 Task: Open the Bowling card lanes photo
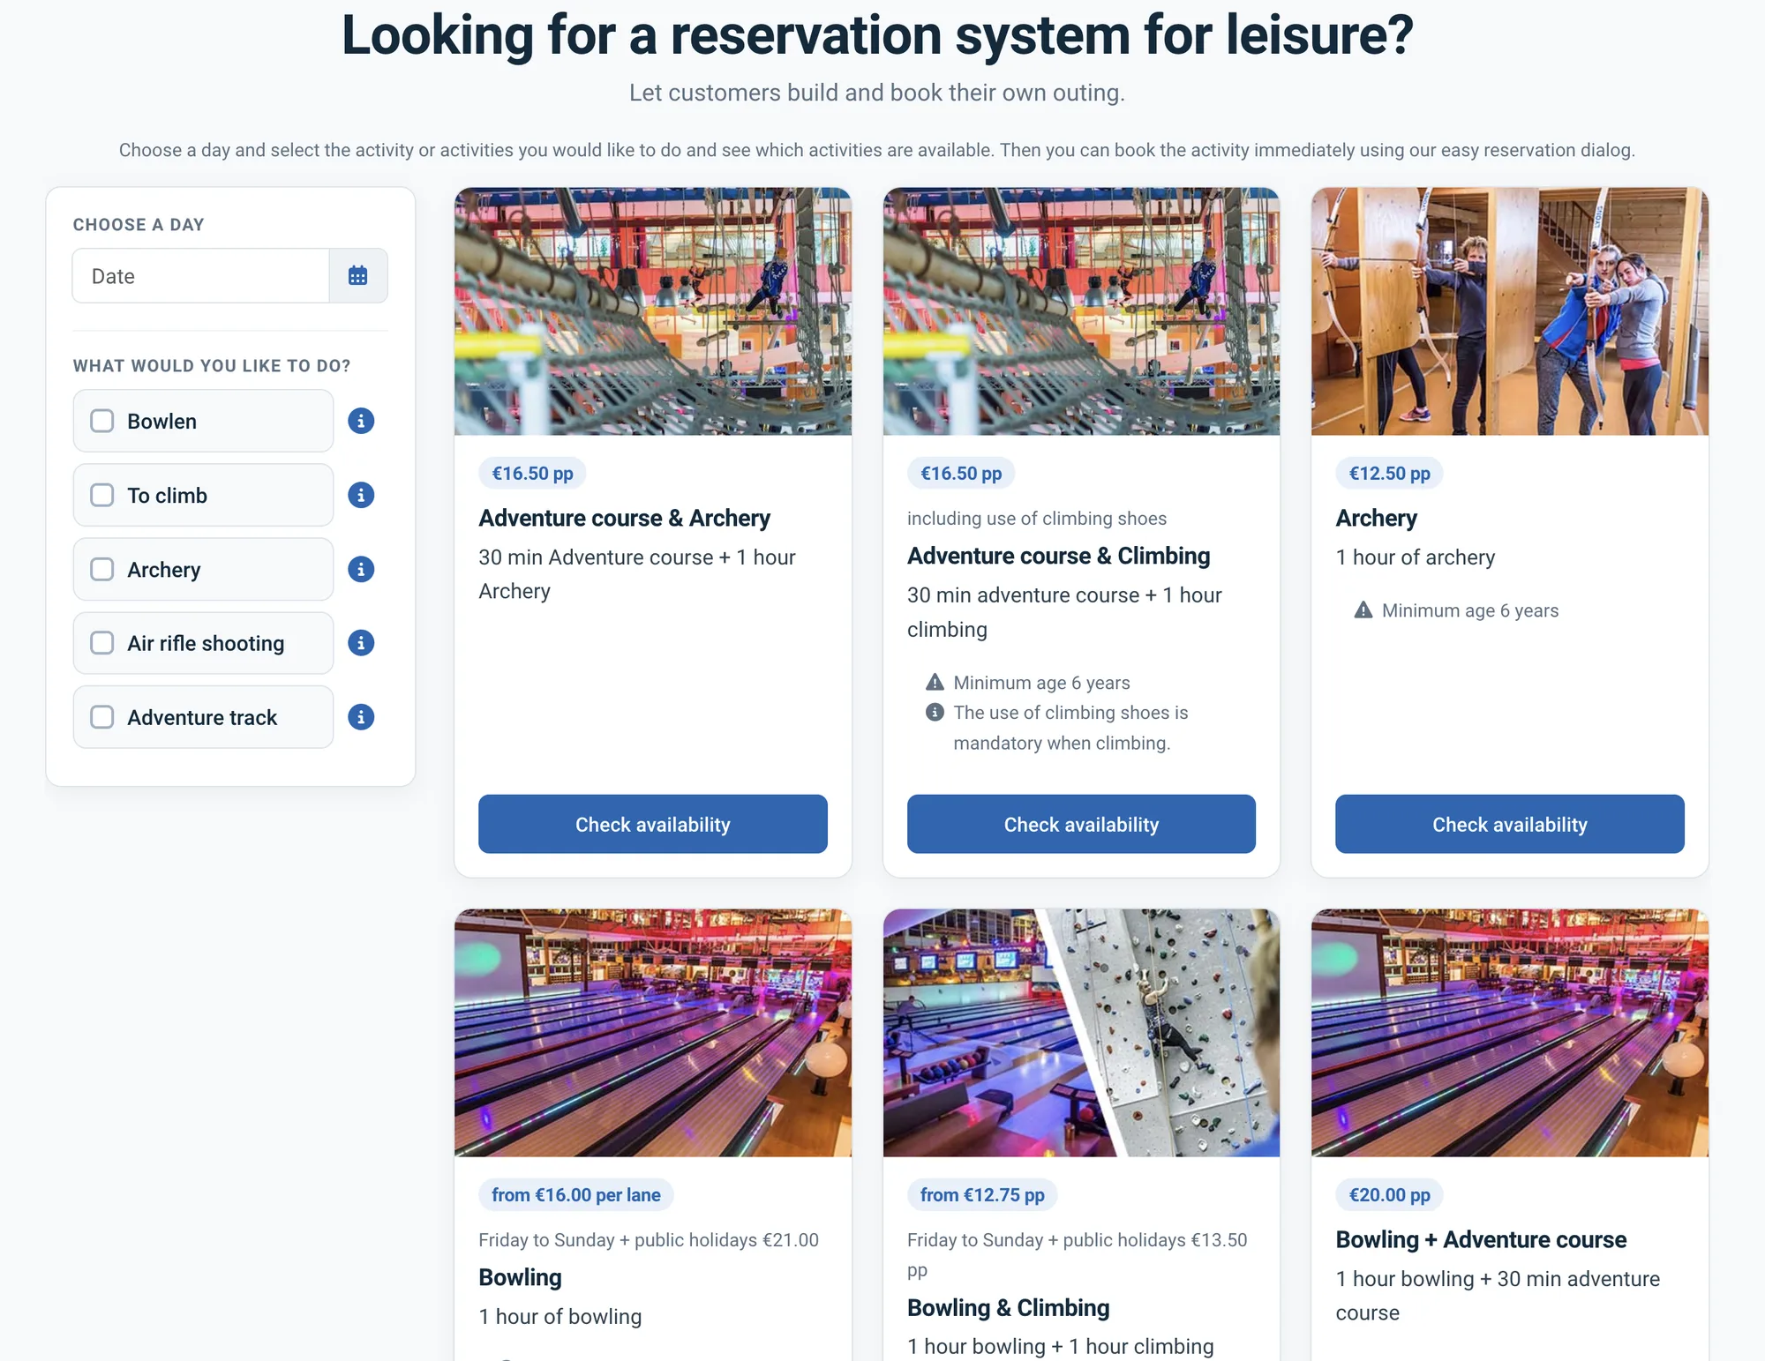[653, 1033]
